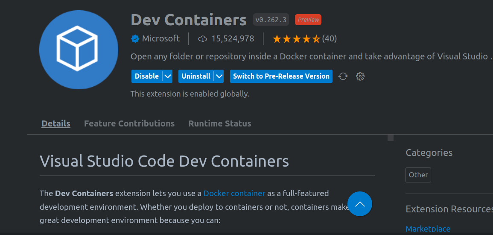Screen dimensions: 493x235
Task: Expand the Disable dropdown arrow
Action: pos(168,76)
